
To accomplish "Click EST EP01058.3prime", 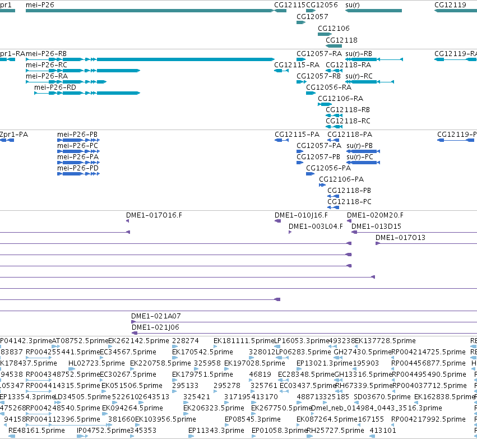I will 254,436.
